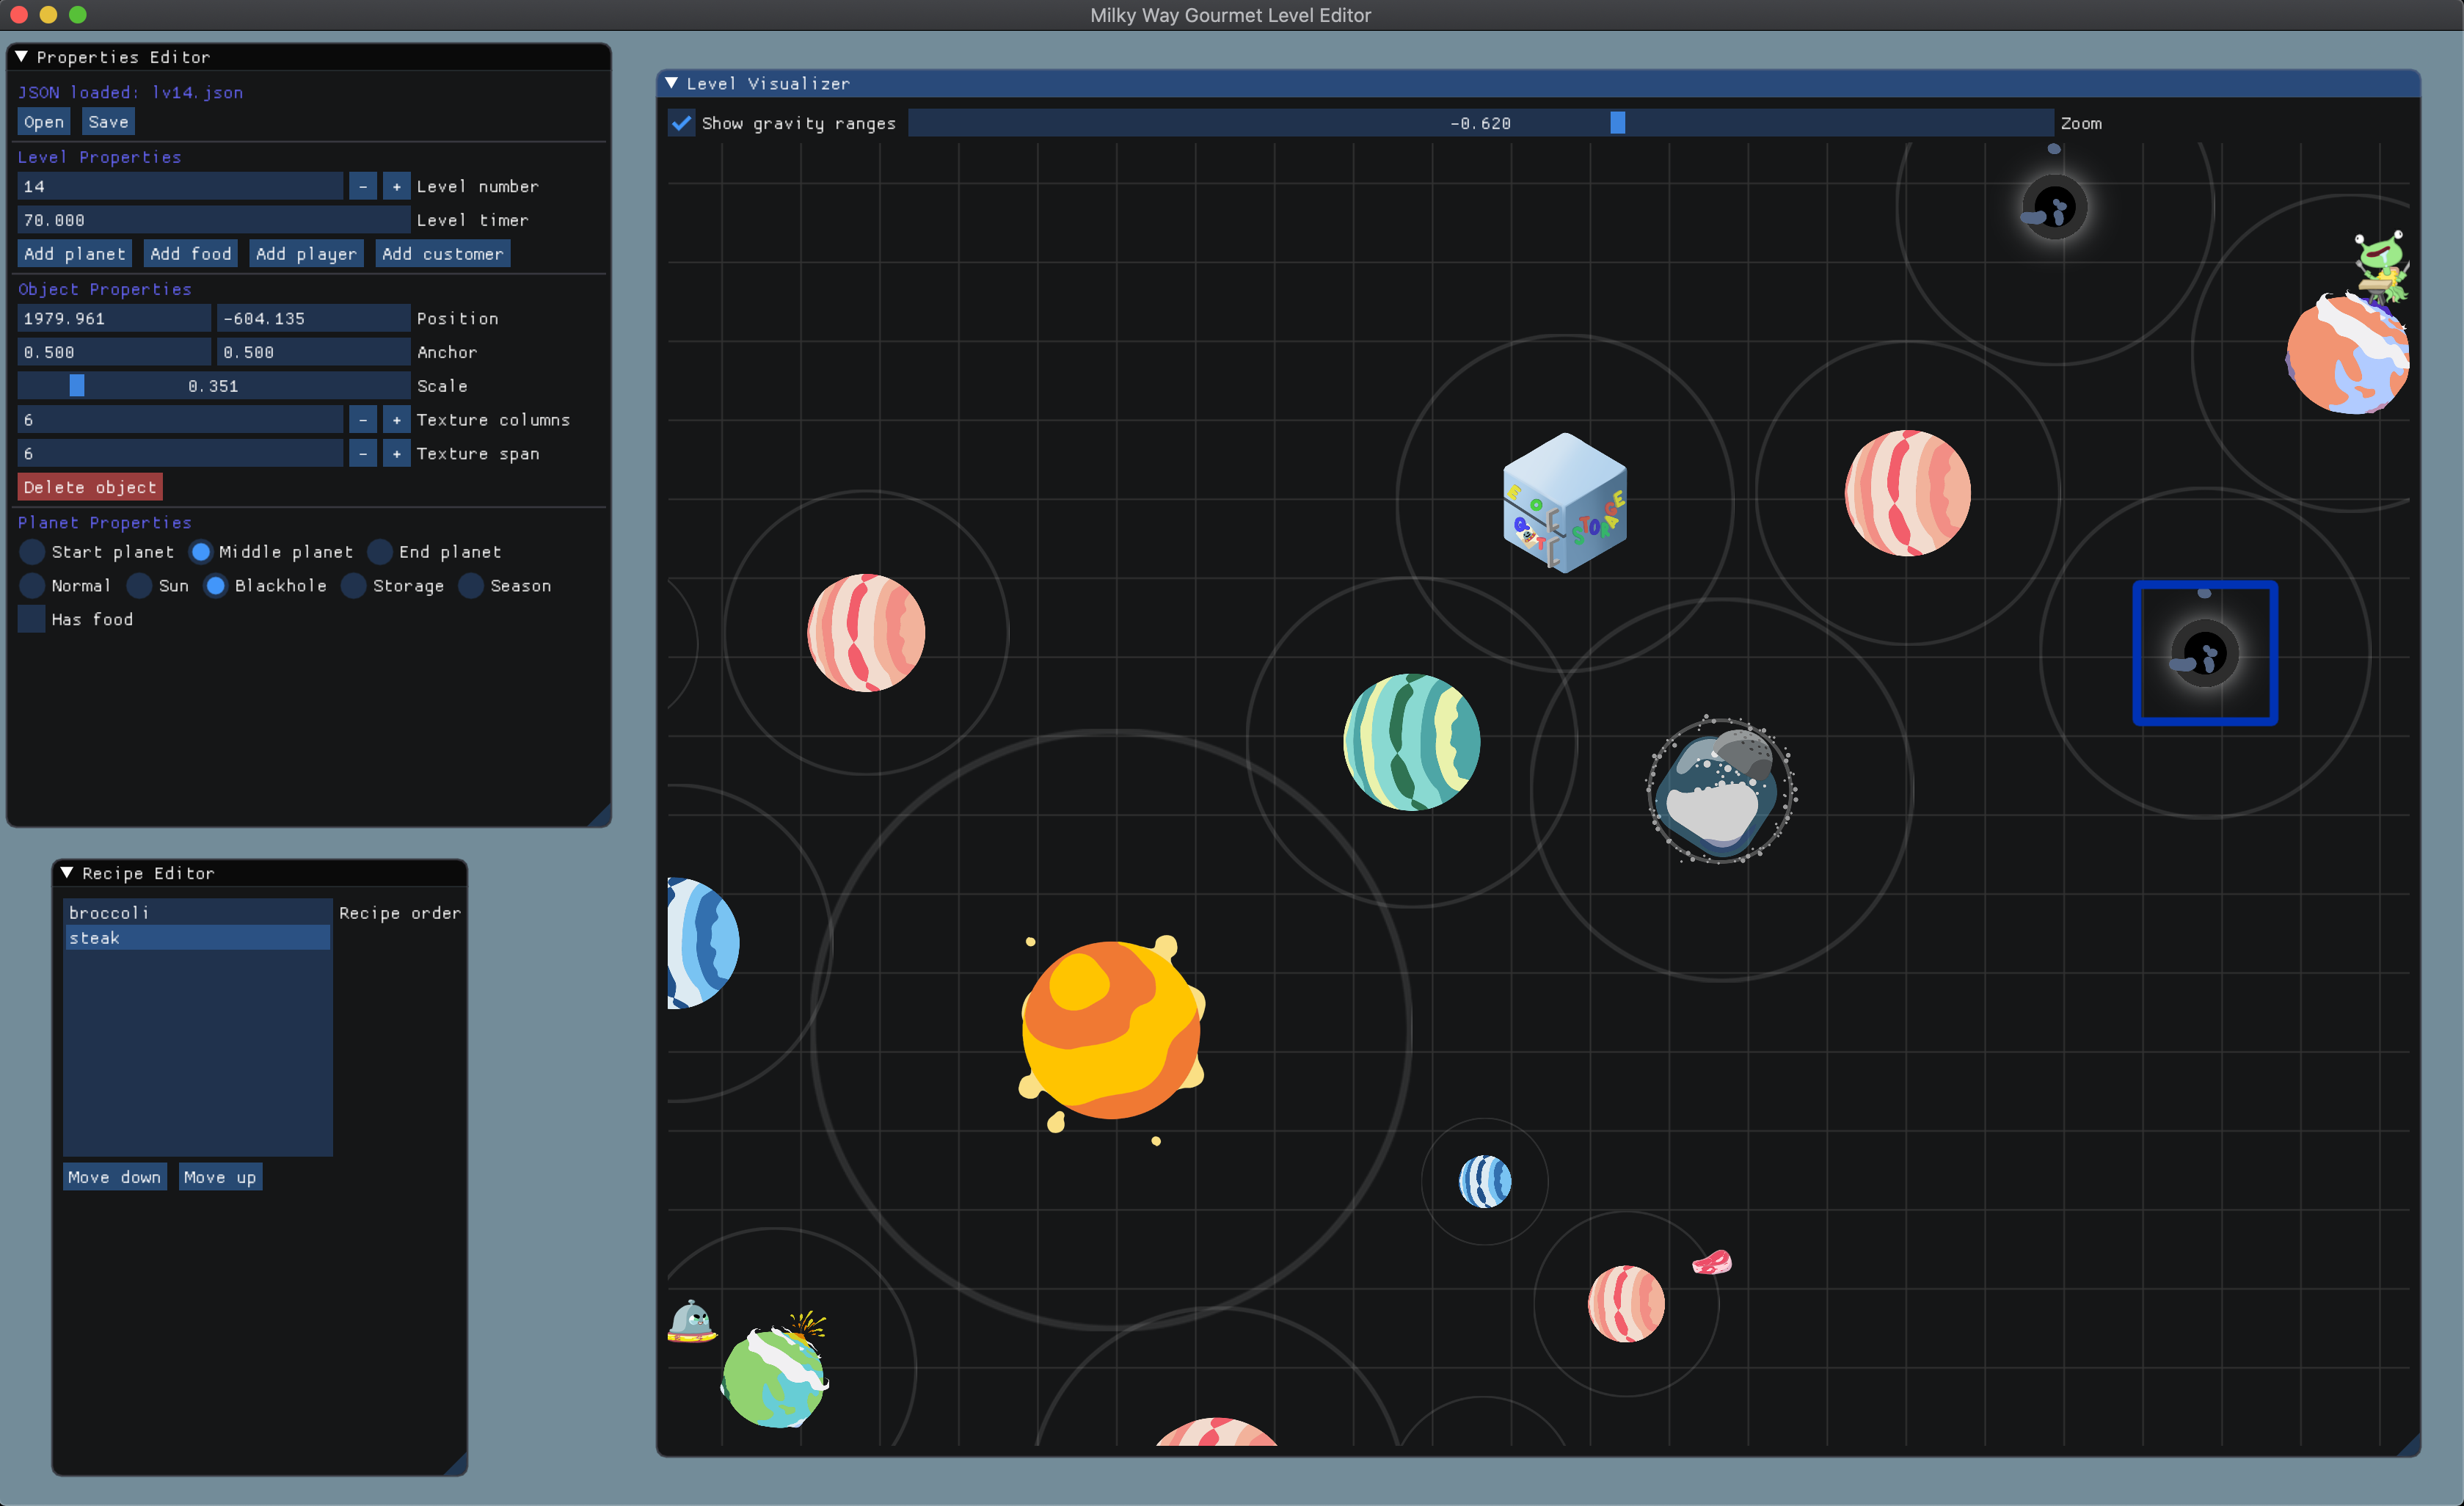Image resolution: width=2464 pixels, height=1506 pixels.
Task: Collapse the Level Visualizer window
Action: click(x=672, y=84)
